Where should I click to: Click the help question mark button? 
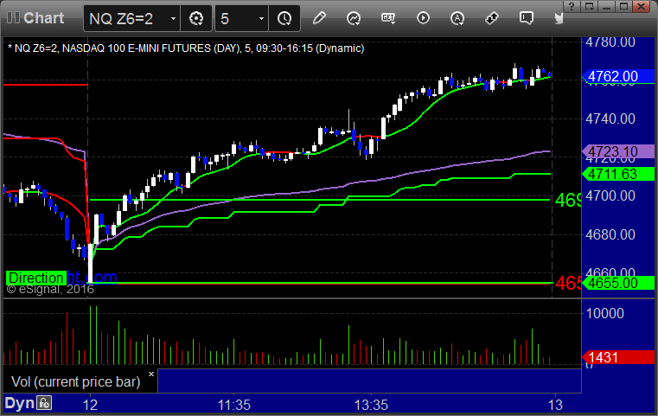(x=572, y=6)
